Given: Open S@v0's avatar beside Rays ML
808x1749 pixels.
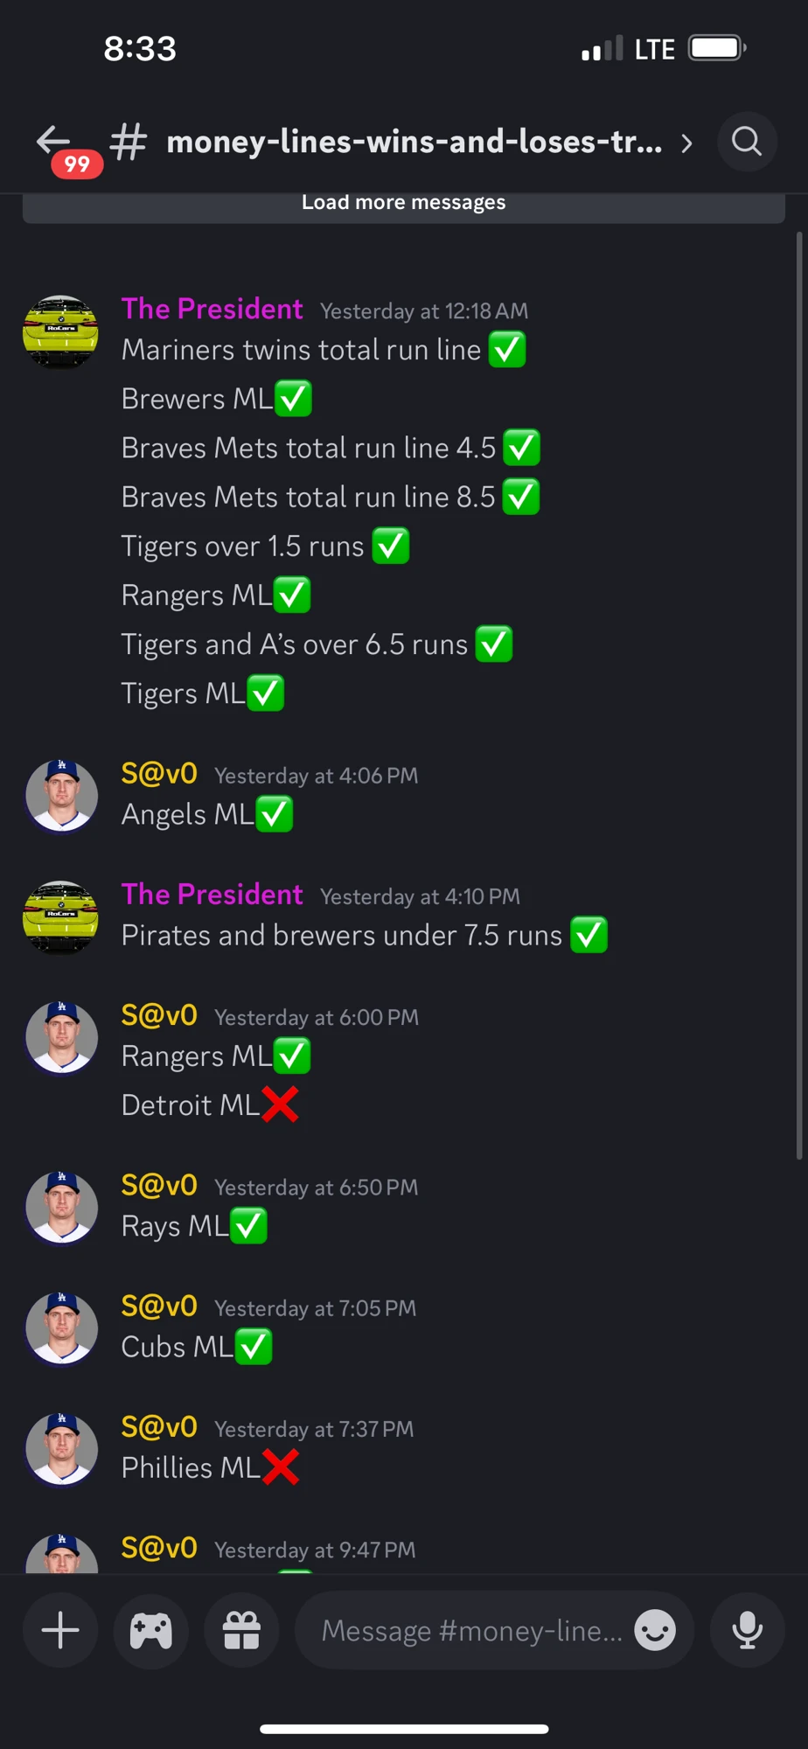Looking at the screenshot, I should (60, 1208).
